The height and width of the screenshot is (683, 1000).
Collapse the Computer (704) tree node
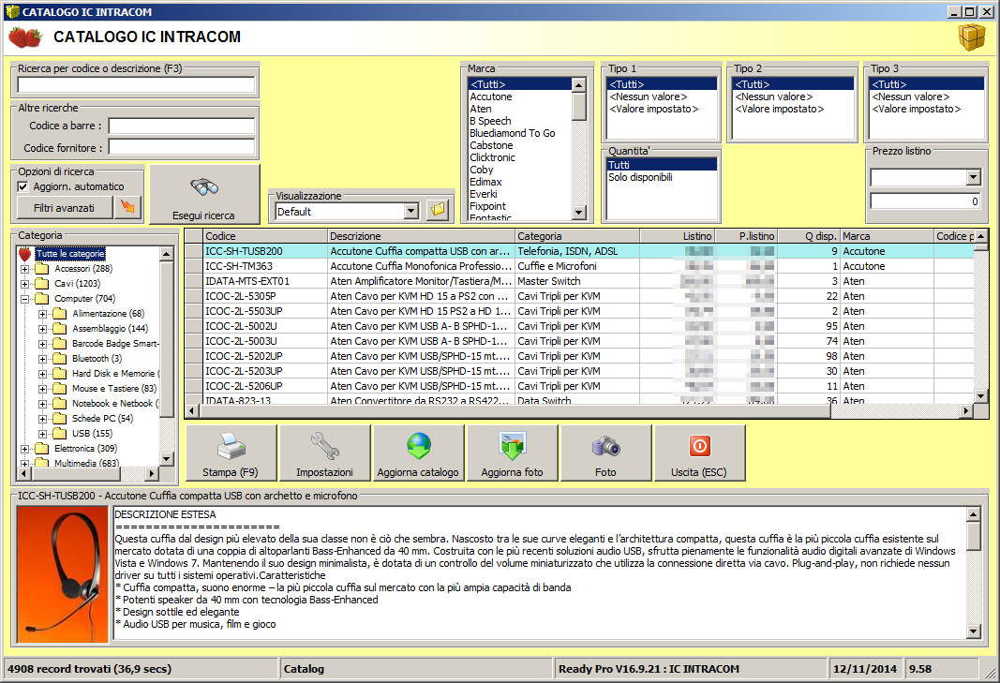[24, 299]
